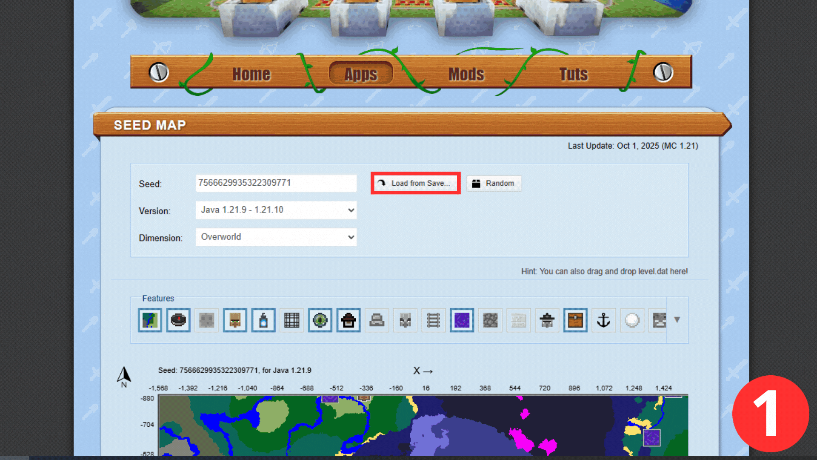Expand more features with arrow

677,320
